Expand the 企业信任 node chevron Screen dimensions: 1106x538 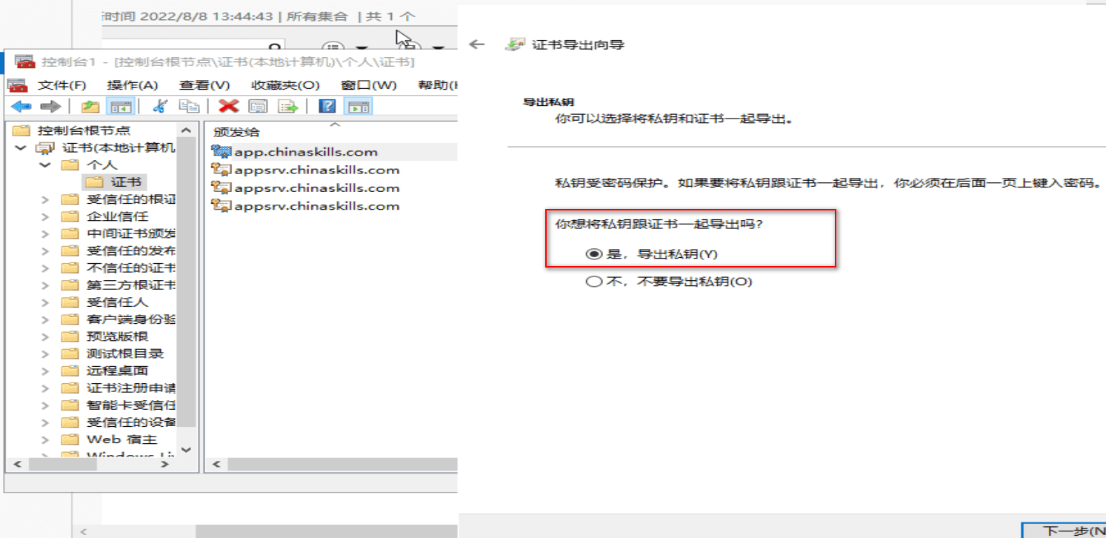(x=45, y=216)
